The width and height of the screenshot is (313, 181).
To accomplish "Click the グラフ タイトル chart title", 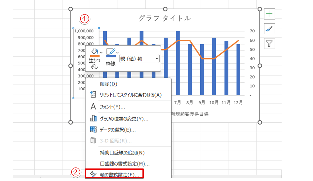I will tap(165, 18).
